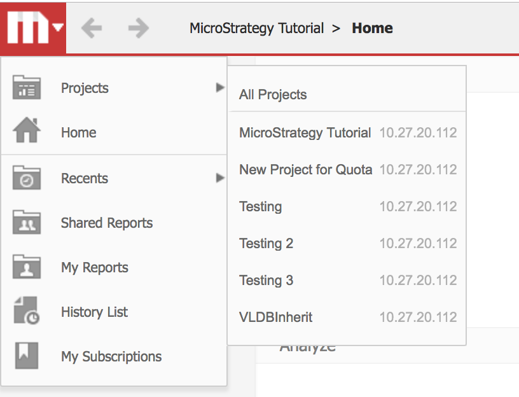Viewport: 519px width, 397px height.
Task: Click the My Reports folder icon
Action: coord(27,267)
